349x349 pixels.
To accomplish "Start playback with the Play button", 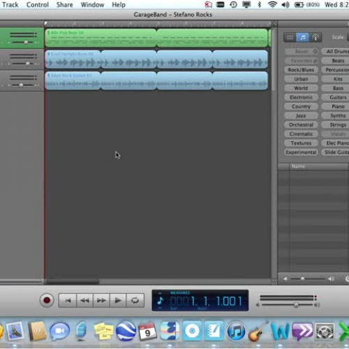I will tap(118, 300).
